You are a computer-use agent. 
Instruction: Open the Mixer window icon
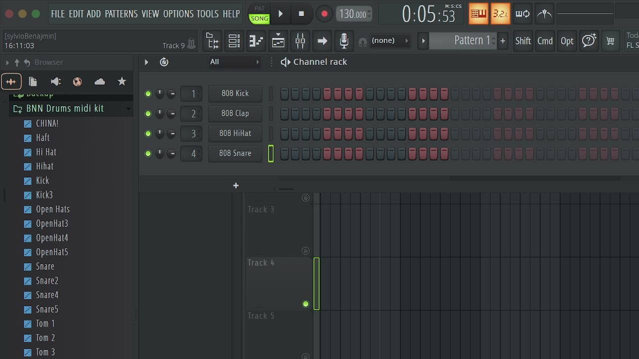300,41
